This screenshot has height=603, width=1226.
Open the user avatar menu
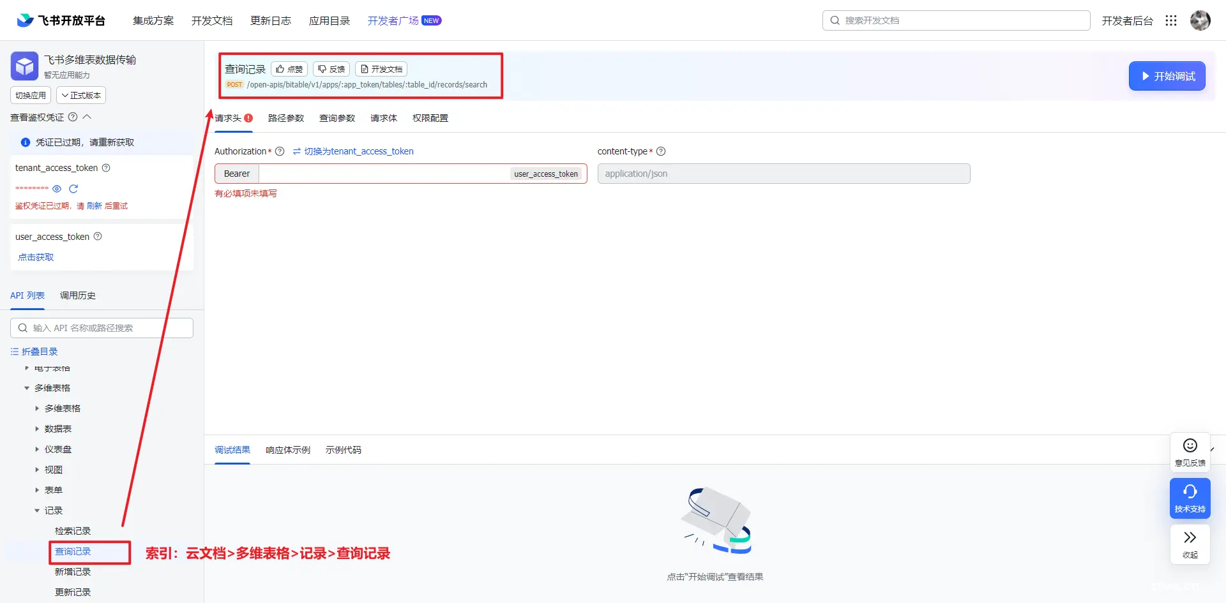1200,20
